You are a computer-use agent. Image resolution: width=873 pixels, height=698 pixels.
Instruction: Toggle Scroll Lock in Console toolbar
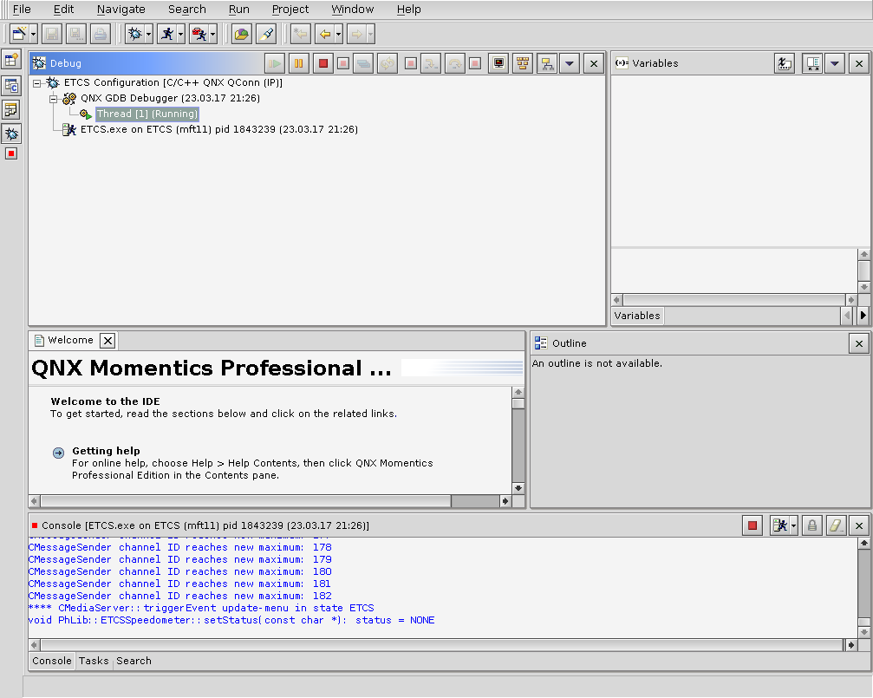pyautogui.click(x=811, y=525)
